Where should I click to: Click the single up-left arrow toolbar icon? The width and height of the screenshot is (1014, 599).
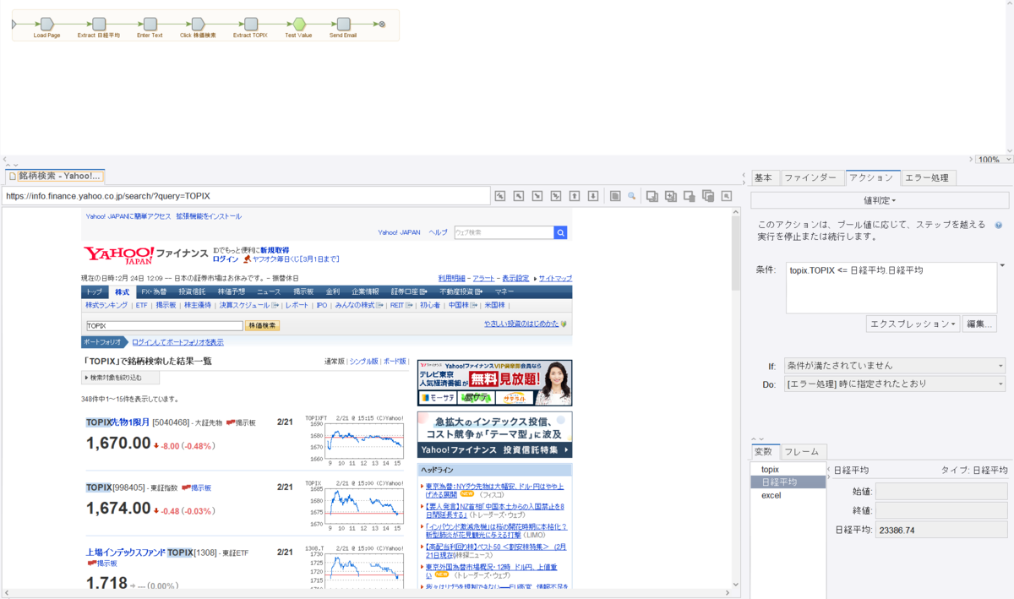click(519, 196)
